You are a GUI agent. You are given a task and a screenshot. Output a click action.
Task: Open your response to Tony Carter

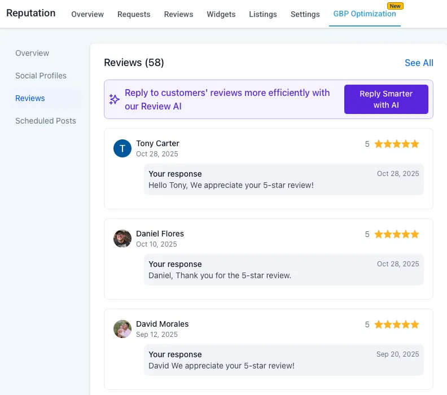283,179
